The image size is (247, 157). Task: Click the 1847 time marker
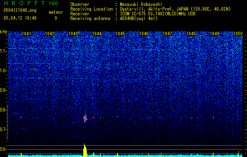coord(167,34)
